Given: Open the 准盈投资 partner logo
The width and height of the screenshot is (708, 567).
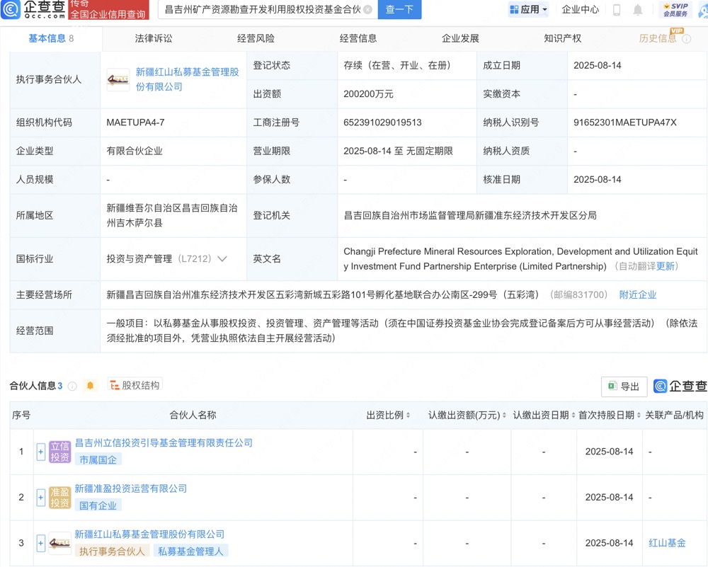Looking at the screenshot, I should [59, 498].
